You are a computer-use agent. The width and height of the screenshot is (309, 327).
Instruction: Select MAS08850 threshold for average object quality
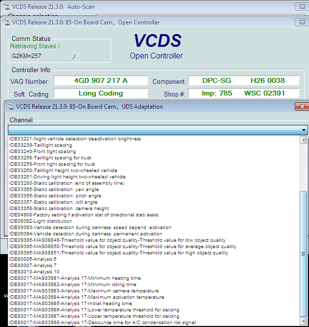154,247
